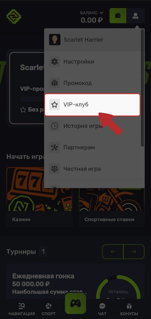Viewport: 151px width, 319px height.
Task: Tap the green gamepad button
Action: (x=75, y=304)
